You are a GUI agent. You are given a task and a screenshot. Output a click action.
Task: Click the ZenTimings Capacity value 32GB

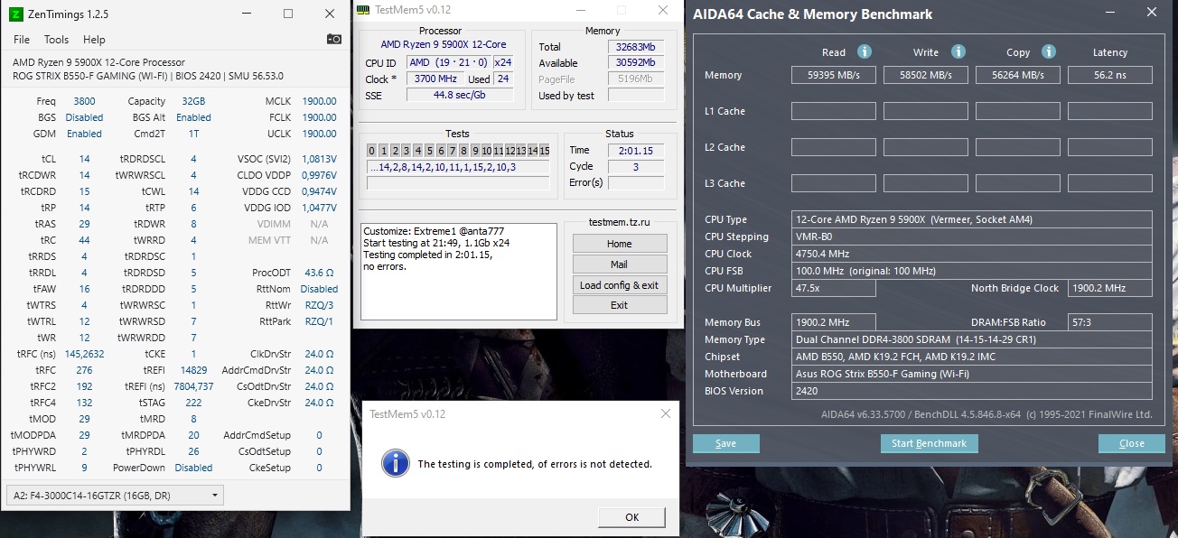click(192, 101)
